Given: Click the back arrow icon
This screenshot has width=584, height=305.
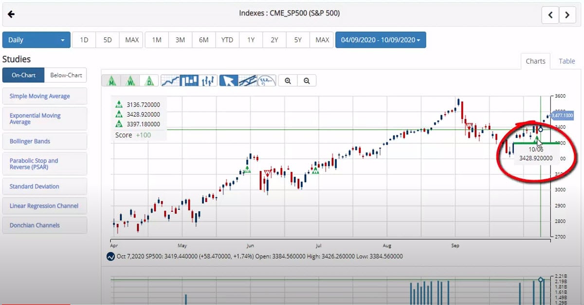Looking at the screenshot, I should [x=11, y=14].
